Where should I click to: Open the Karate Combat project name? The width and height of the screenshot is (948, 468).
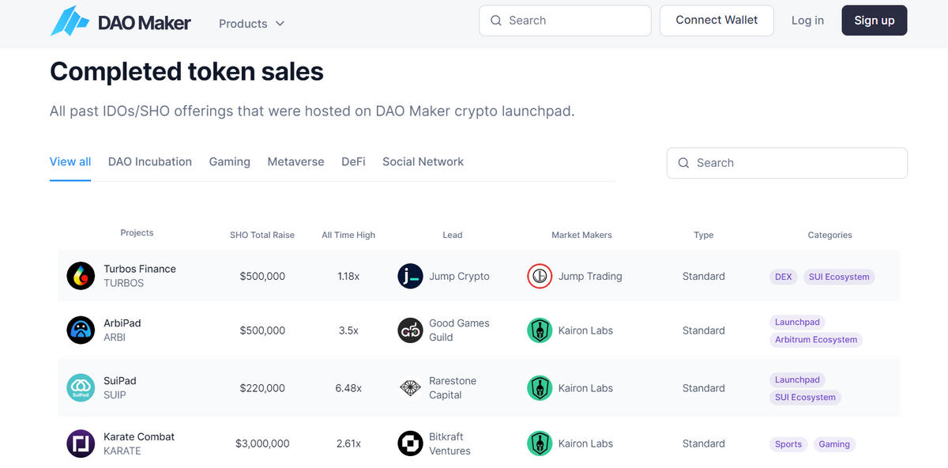pos(139,436)
